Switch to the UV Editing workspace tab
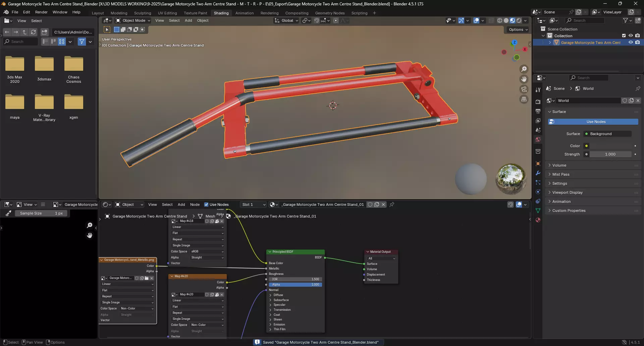The image size is (644, 346). 167,13
